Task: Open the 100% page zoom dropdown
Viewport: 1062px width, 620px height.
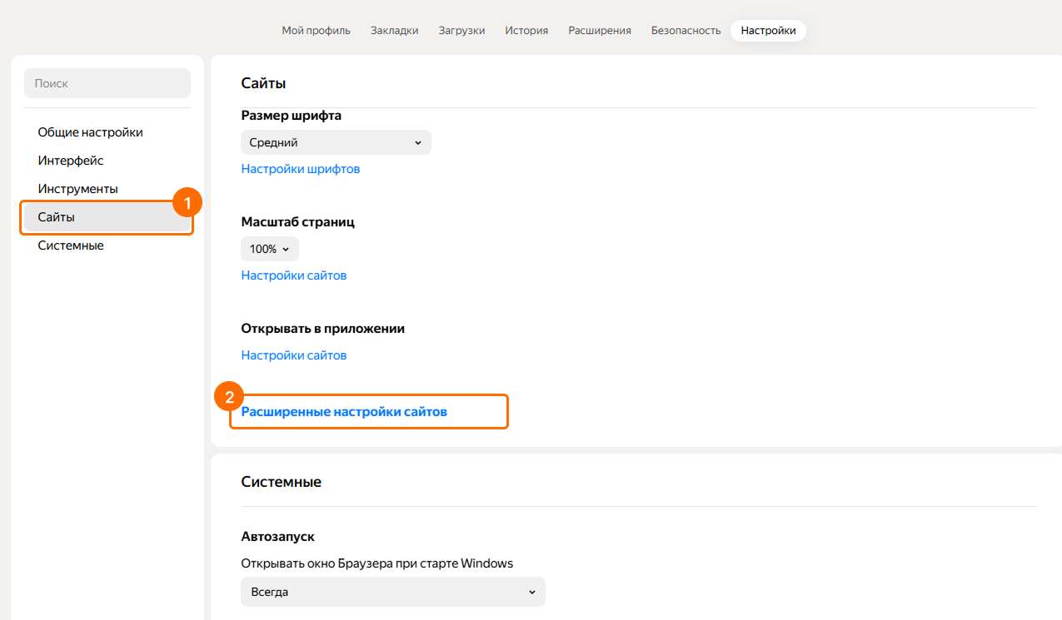Action: tap(269, 249)
